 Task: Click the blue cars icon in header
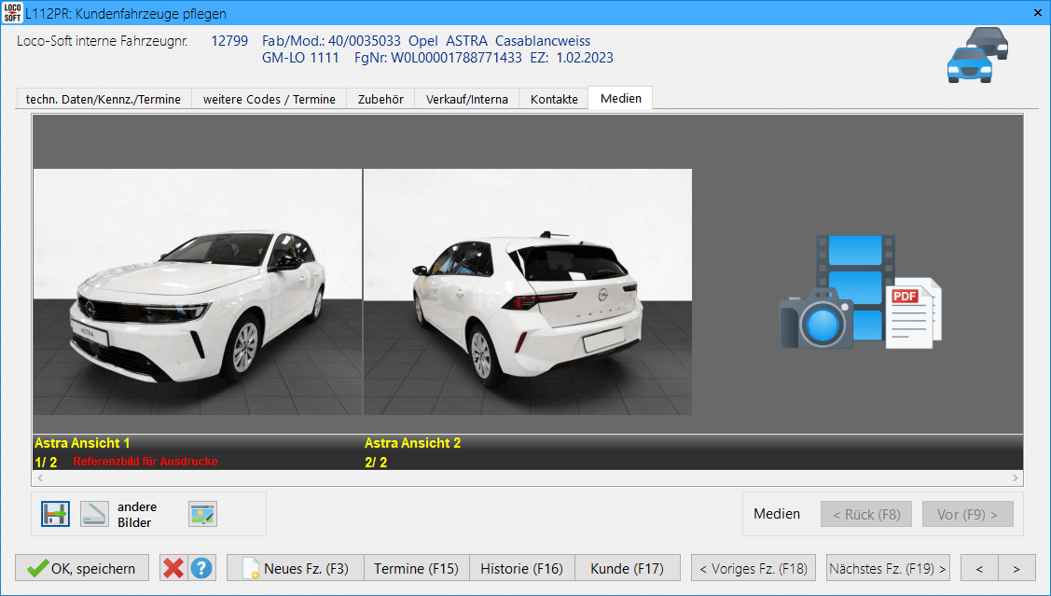point(976,55)
